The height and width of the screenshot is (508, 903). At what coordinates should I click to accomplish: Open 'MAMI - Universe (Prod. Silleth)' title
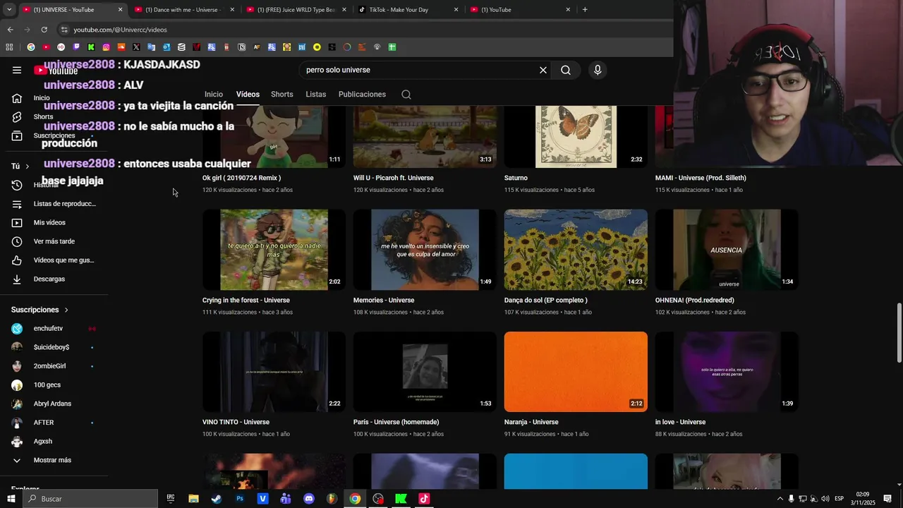pyautogui.click(x=701, y=179)
